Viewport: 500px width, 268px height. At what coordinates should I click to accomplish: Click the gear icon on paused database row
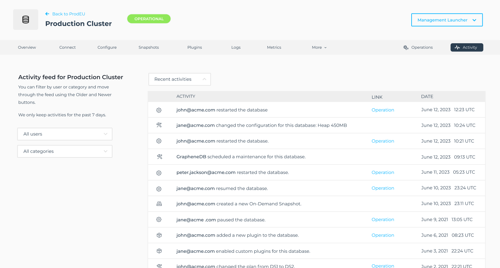[x=159, y=220]
